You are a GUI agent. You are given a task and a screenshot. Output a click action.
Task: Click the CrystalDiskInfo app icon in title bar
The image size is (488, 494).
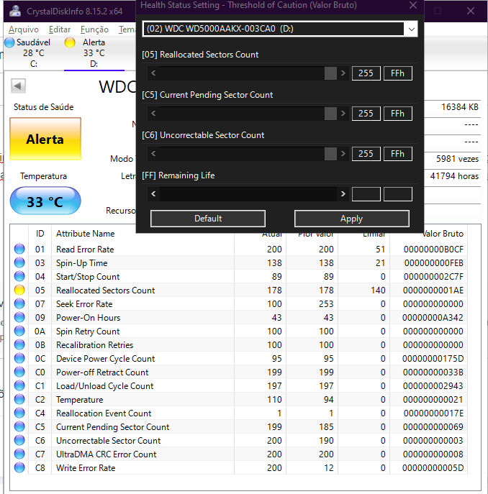pos(14,11)
